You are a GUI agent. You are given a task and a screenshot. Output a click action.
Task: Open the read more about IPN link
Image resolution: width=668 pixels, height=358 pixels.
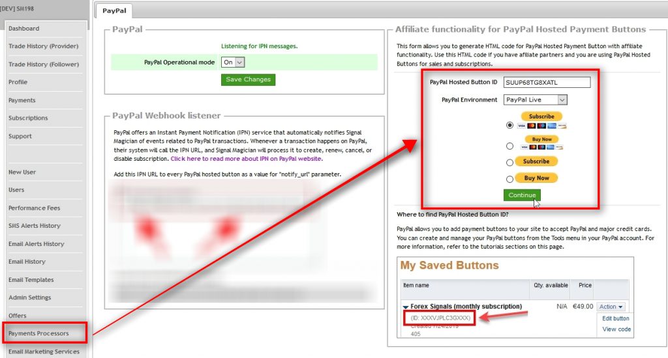[246, 159]
